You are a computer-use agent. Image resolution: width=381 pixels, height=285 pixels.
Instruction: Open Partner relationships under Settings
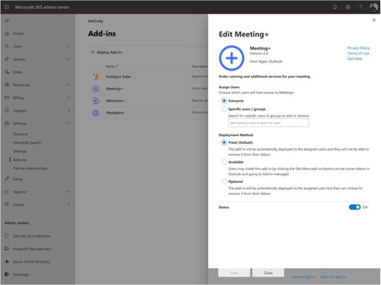[30, 168]
